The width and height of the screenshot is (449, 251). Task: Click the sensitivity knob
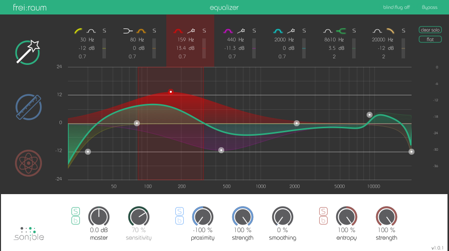138,217
